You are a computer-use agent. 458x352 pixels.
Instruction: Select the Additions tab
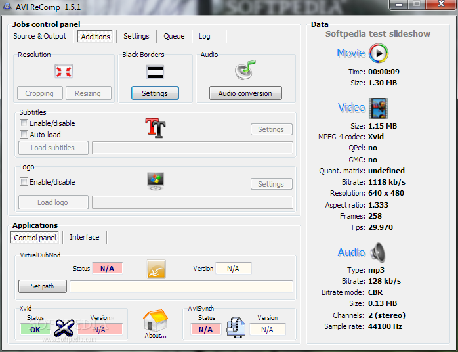tap(95, 37)
